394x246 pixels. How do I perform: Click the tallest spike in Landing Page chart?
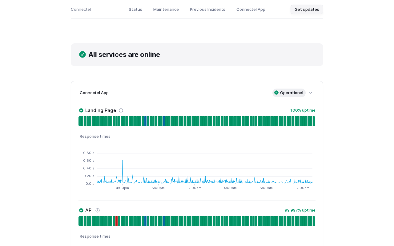(122, 161)
